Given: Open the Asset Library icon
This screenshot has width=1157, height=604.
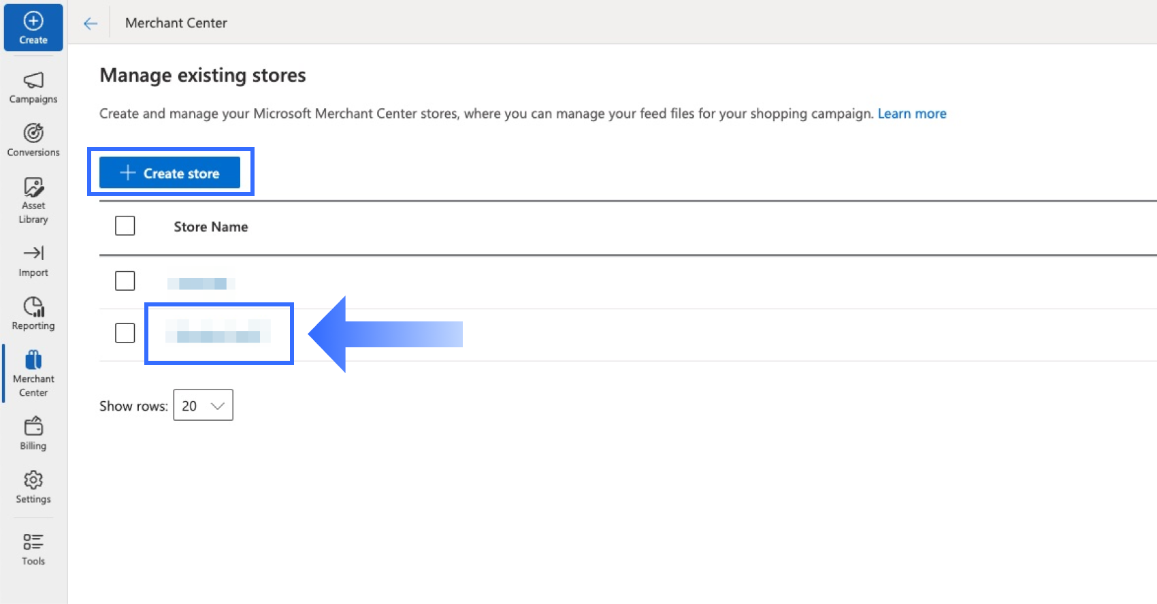Looking at the screenshot, I should click(33, 187).
